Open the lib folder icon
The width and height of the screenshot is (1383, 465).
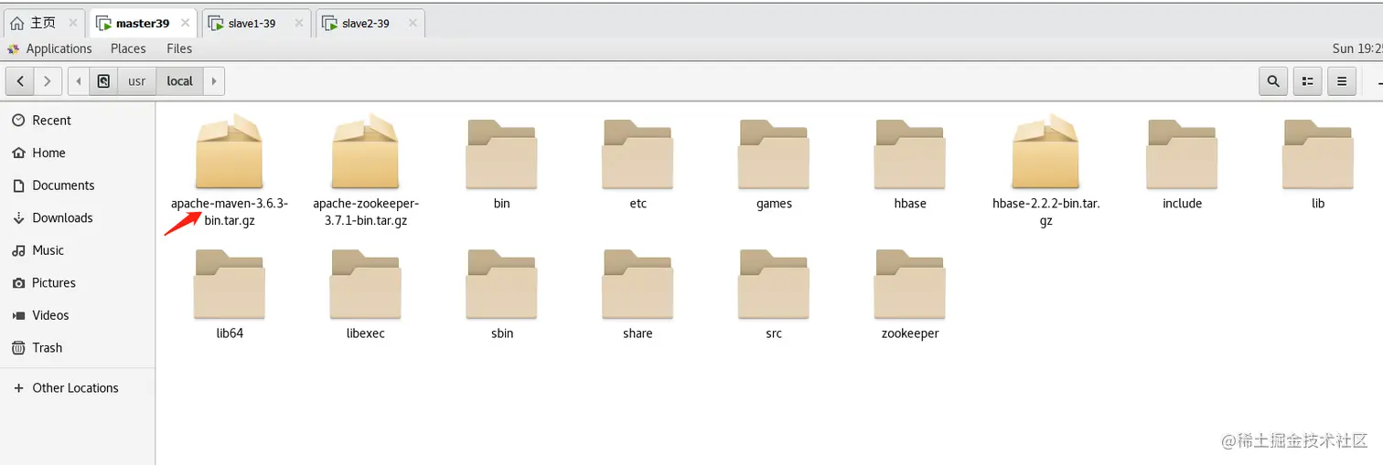1318,154
